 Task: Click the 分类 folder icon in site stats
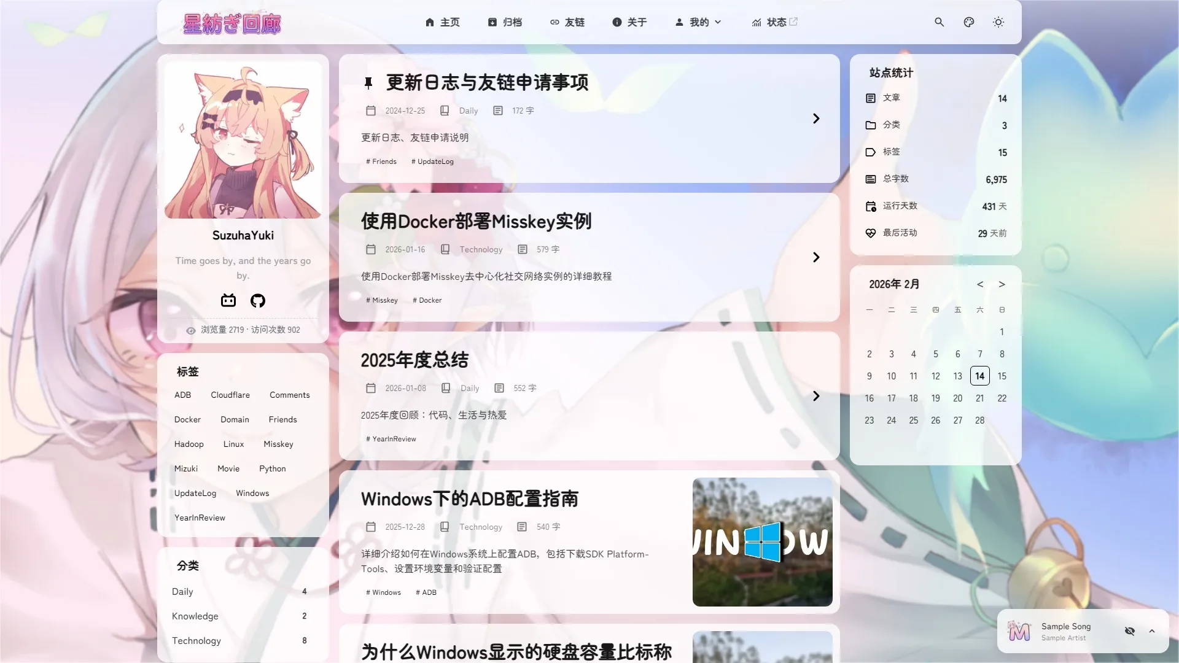(871, 125)
